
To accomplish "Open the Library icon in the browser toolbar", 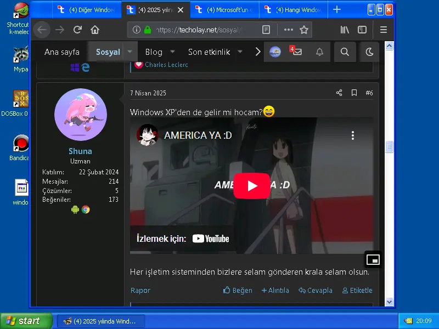I will [345, 30].
